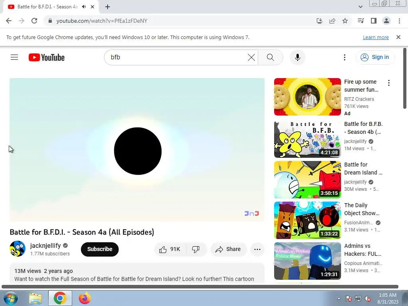Viewport: 408px width, 306px height.
Task: Open Battle for B.F.B. Season 4b thumbnail
Action: point(307,139)
